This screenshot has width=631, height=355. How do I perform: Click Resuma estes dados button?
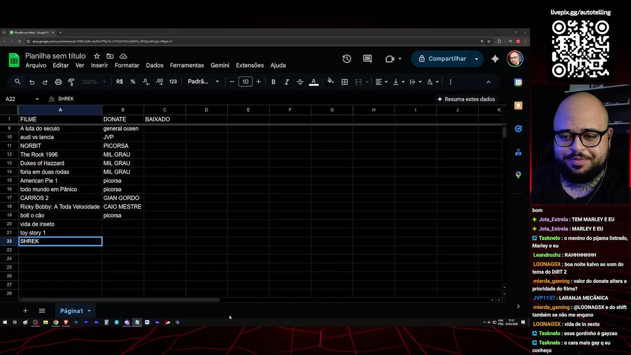[x=466, y=99]
